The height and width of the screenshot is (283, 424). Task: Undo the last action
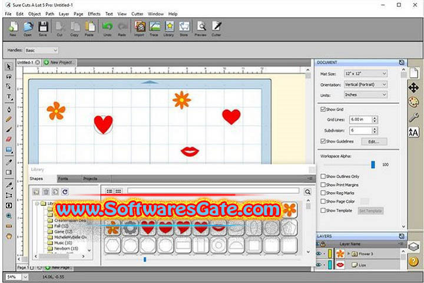[107, 28]
